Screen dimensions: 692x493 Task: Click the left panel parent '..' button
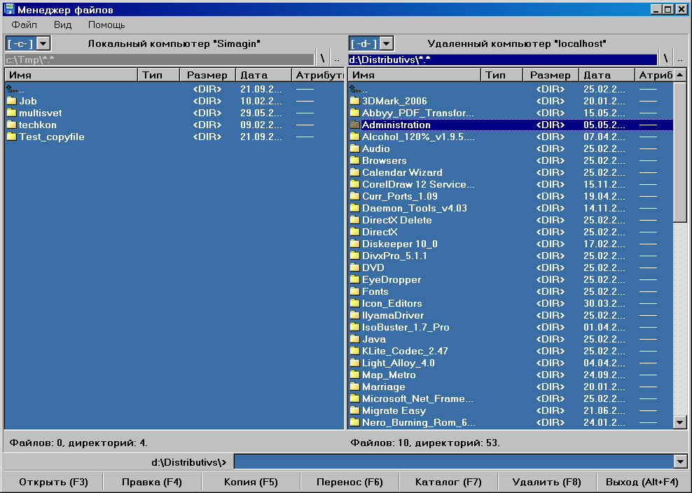(x=337, y=59)
